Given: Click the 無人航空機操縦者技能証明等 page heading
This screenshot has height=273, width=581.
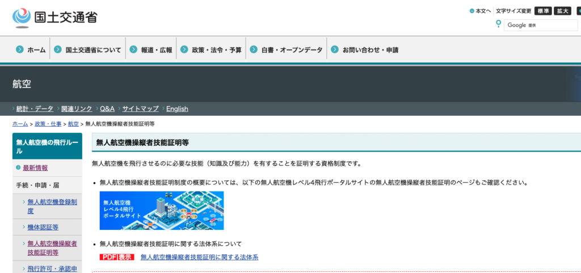Looking at the screenshot, I should click(142, 142).
